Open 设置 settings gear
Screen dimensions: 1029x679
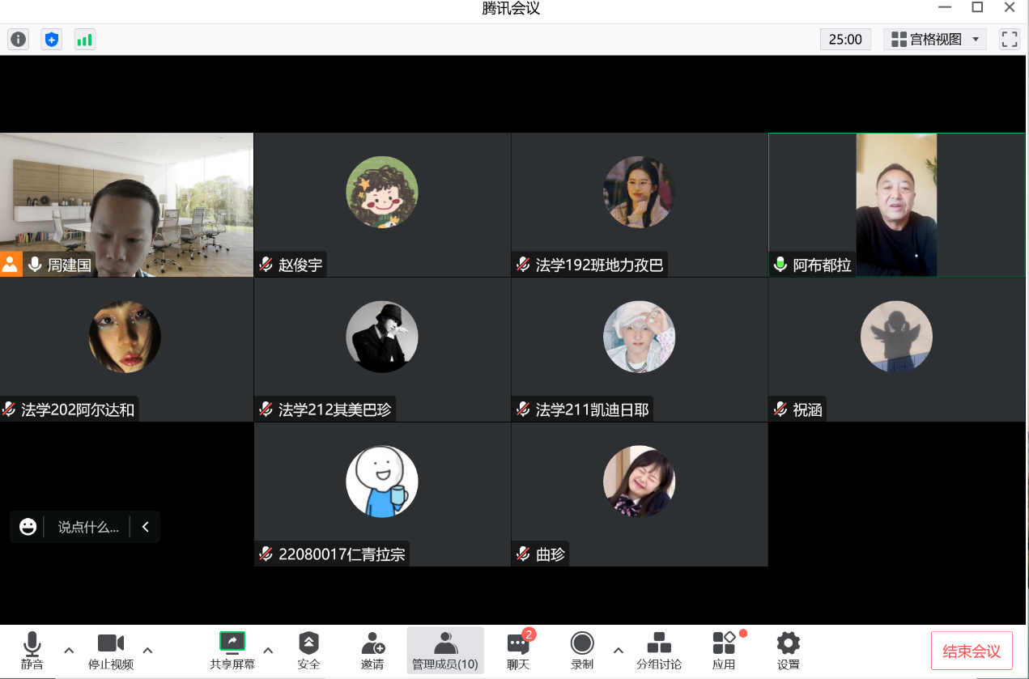tap(788, 651)
